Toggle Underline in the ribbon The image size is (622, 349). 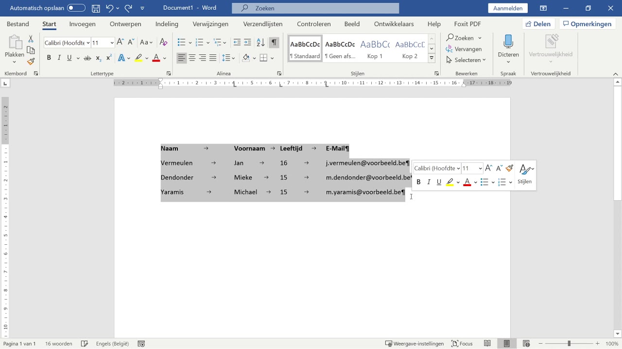click(x=69, y=58)
